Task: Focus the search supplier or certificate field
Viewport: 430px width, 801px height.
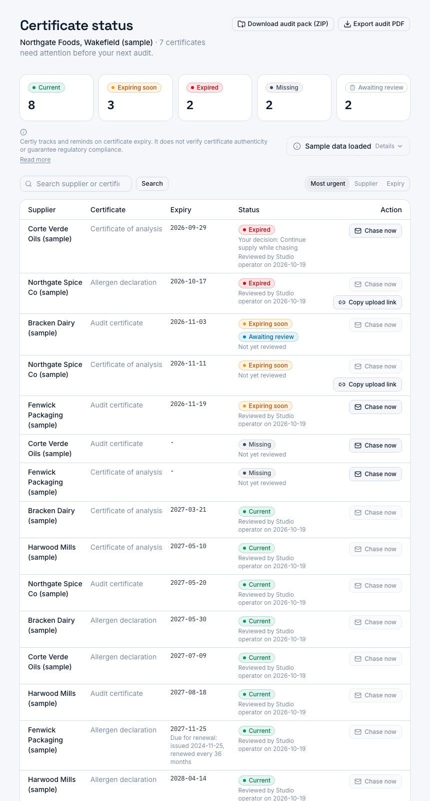Action: pyautogui.click(x=76, y=184)
